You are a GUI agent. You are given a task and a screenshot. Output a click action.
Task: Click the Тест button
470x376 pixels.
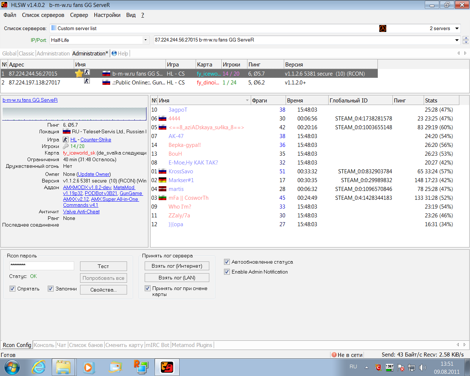point(104,266)
